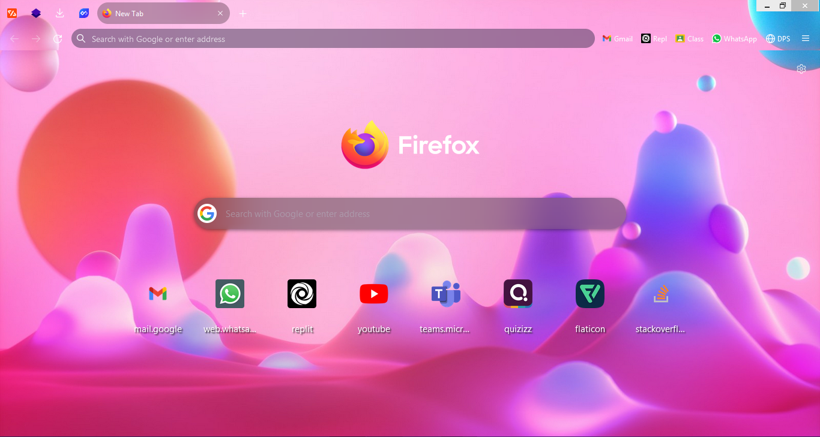This screenshot has width=820, height=437.
Task: Open a new tab with the plus button
Action: pos(243,13)
